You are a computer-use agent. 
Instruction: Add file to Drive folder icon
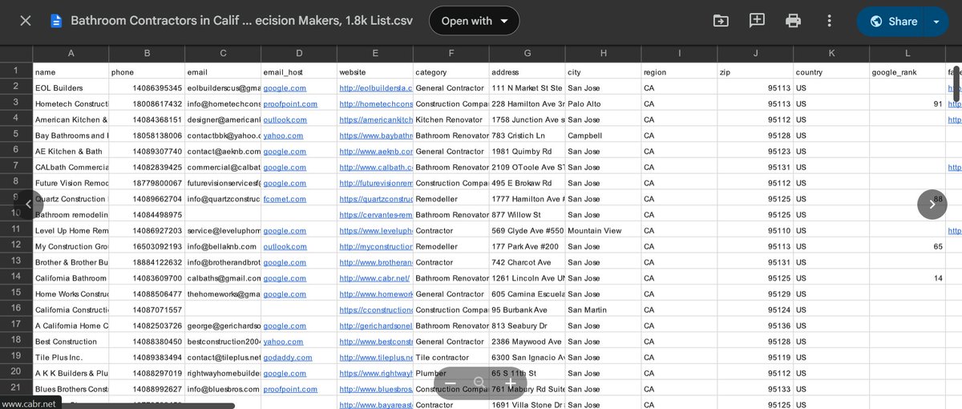721,21
